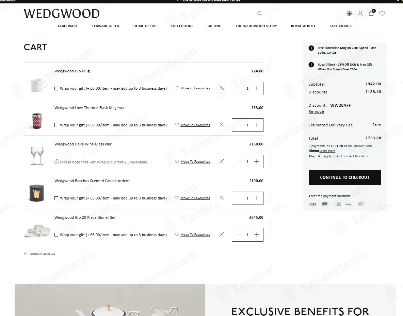Click the back arrow beside Continue Shopping
This screenshot has width=403, height=316.
[26, 254]
